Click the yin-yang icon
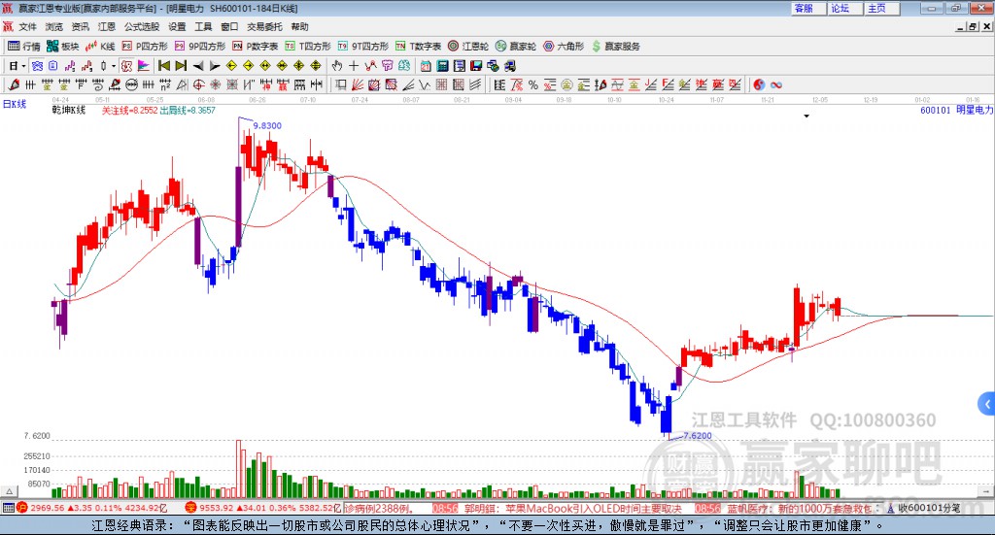The width and height of the screenshot is (995, 535). [x=759, y=84]
